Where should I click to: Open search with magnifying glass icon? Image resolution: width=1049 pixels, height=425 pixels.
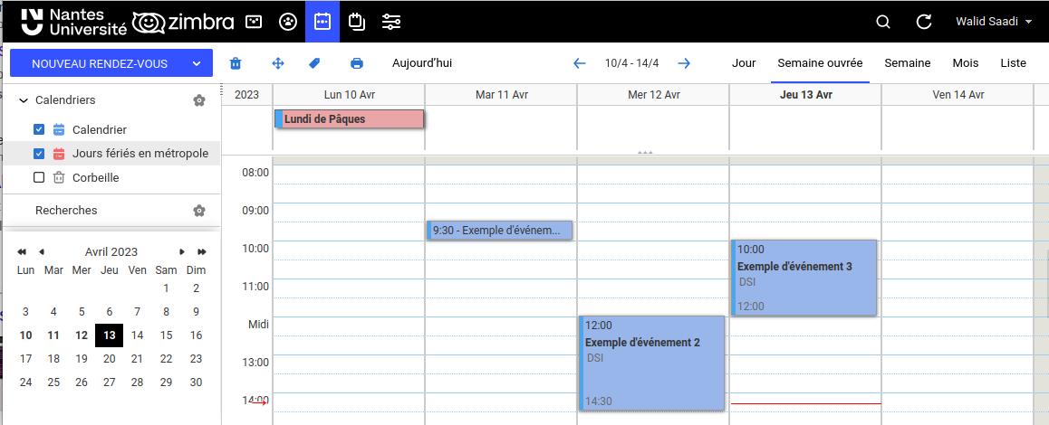[x=883, y=22]
